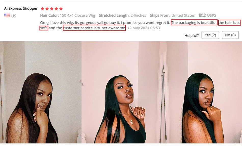Viewport: 242px width, 146px height.
Task: Click the first red rating star
Action: click(x=43, y=9)
